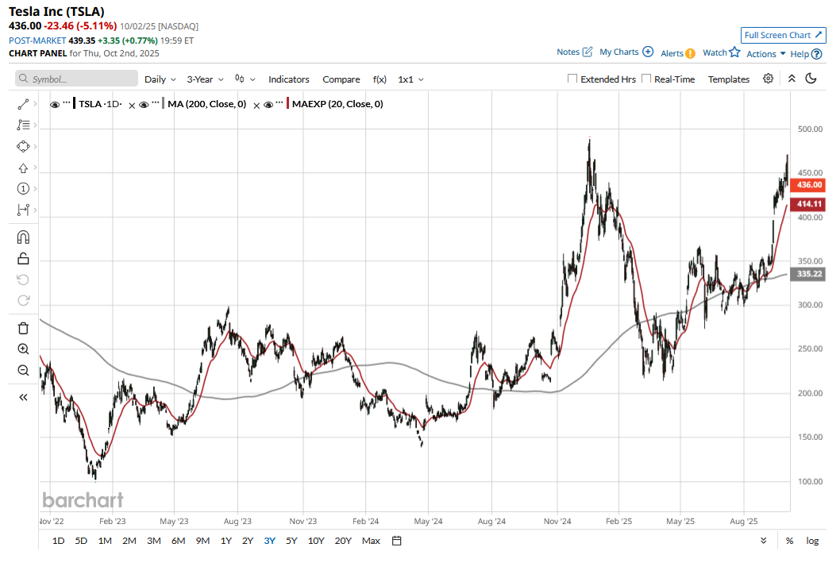Collapse toolbar with double up chevron

point(792,79)
